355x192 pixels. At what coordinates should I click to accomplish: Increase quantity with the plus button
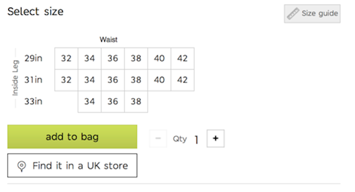point(216,139)
